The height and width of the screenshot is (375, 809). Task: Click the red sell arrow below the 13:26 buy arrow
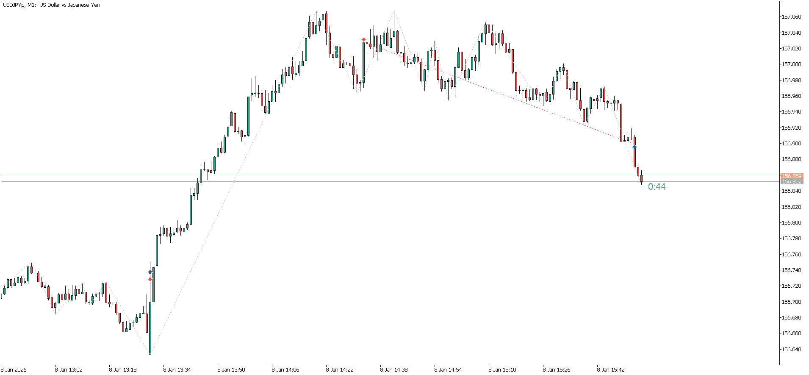[150, 279]
